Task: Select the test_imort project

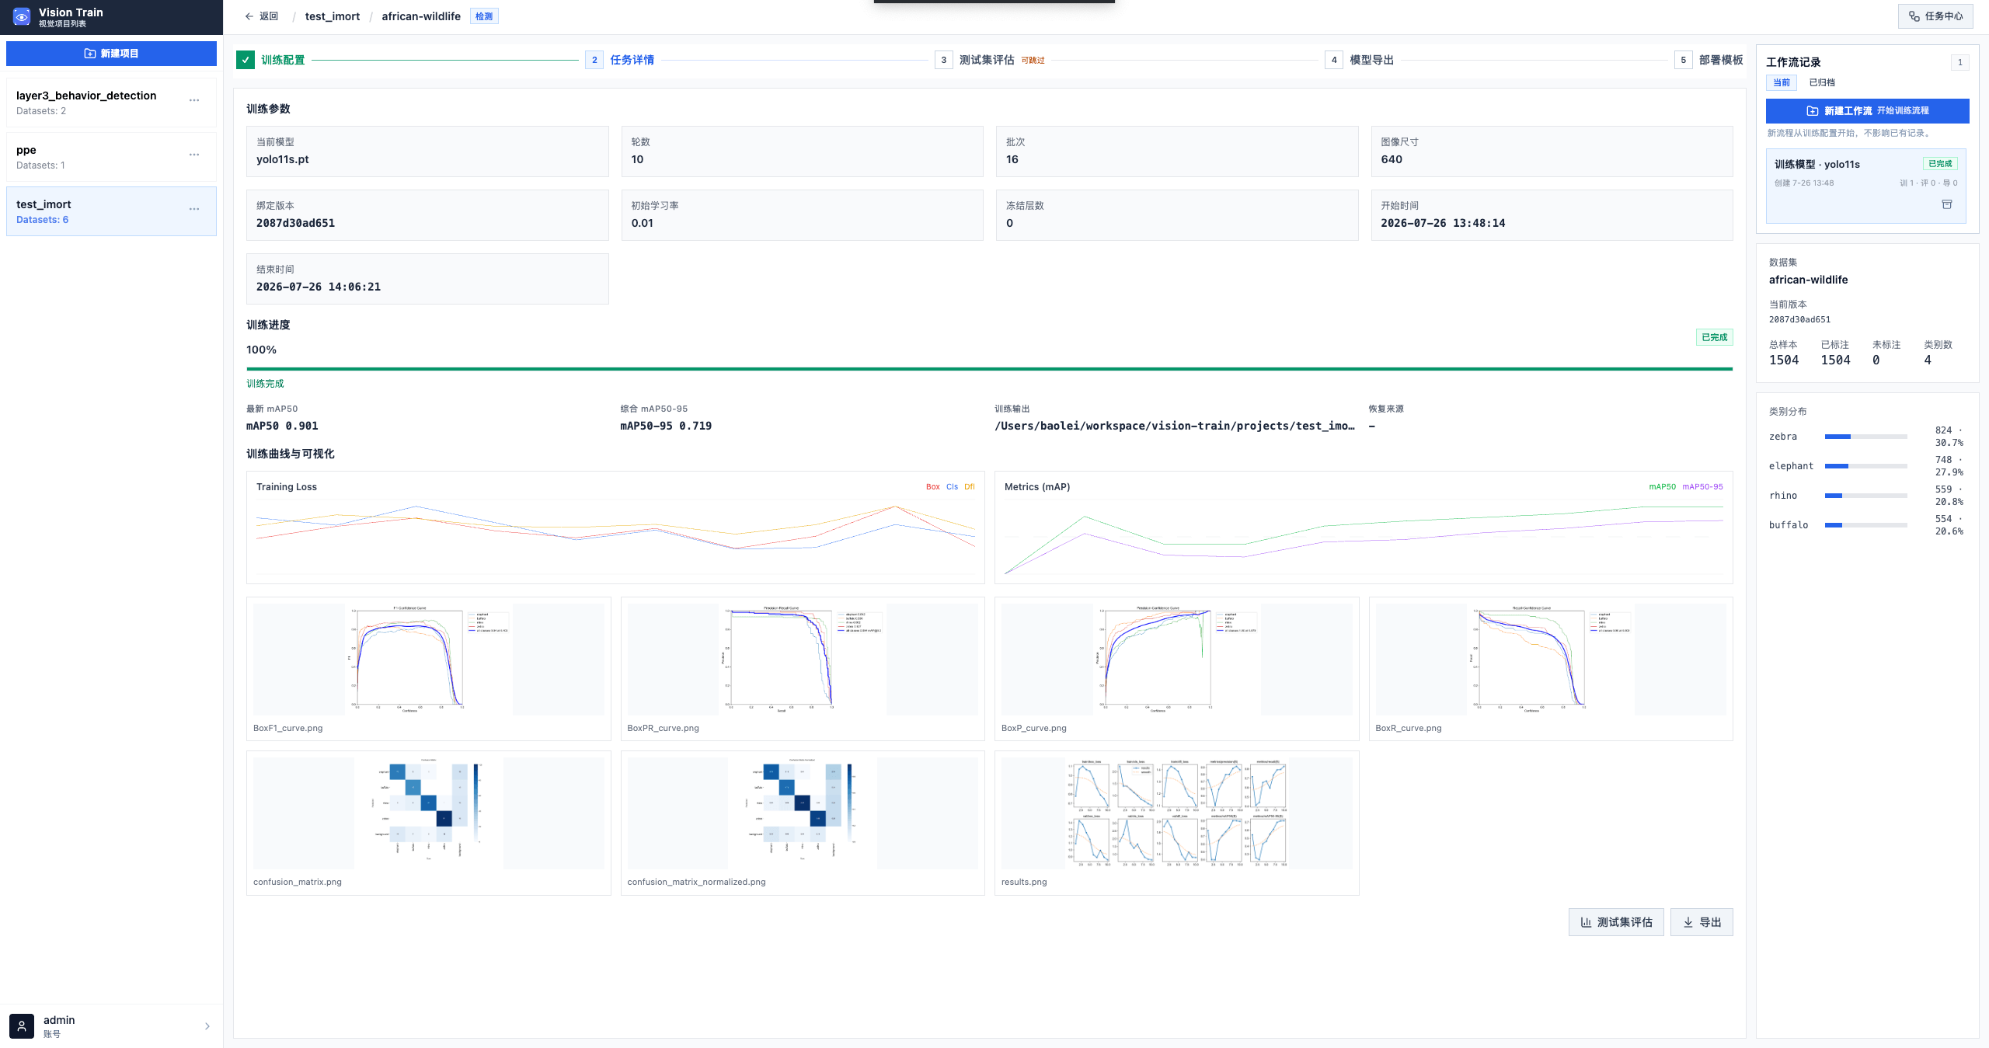Action: (x=111, y=211)
